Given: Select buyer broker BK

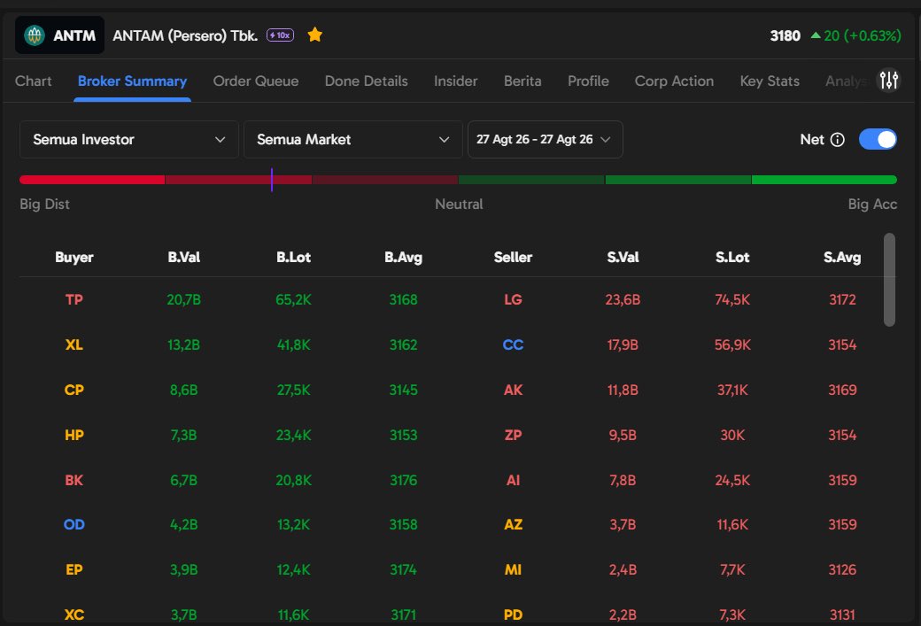Looking at the screenshot, I should point(74,481).
